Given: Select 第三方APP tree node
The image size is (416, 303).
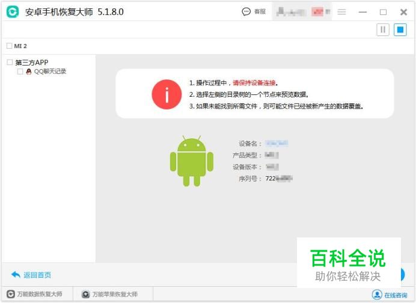Looking at the screenshot, I should [x=32, y=63].
